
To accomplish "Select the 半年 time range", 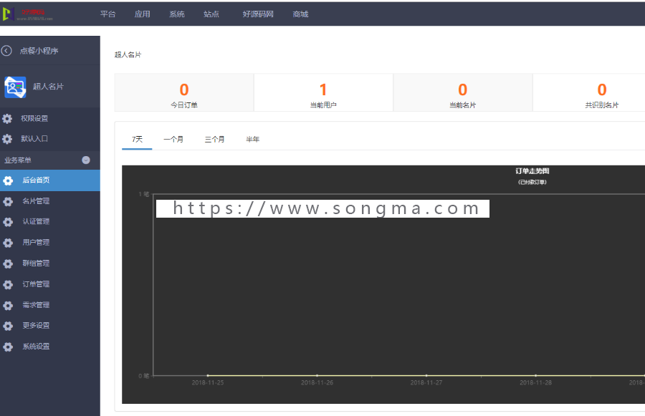I will (252, 139).
